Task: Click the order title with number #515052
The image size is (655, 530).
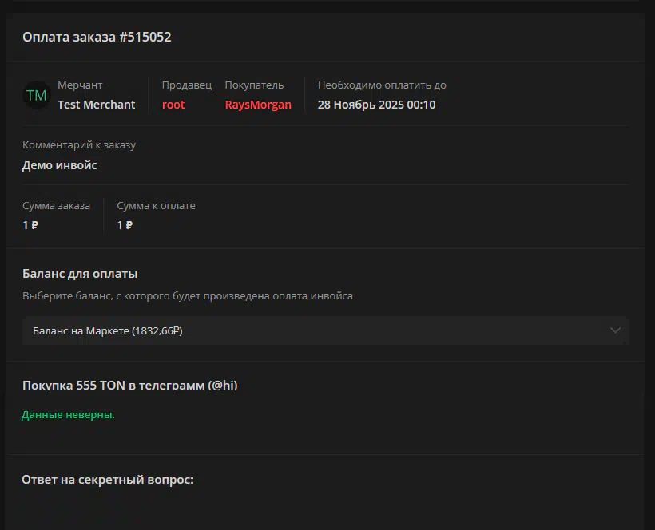Action: point(97,37)
